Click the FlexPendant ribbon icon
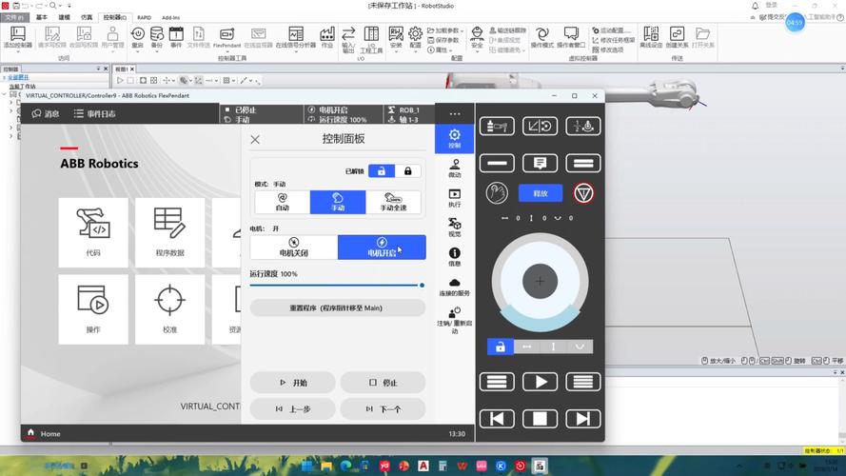This screenshot has height=476, width=846. click(227, 37)
